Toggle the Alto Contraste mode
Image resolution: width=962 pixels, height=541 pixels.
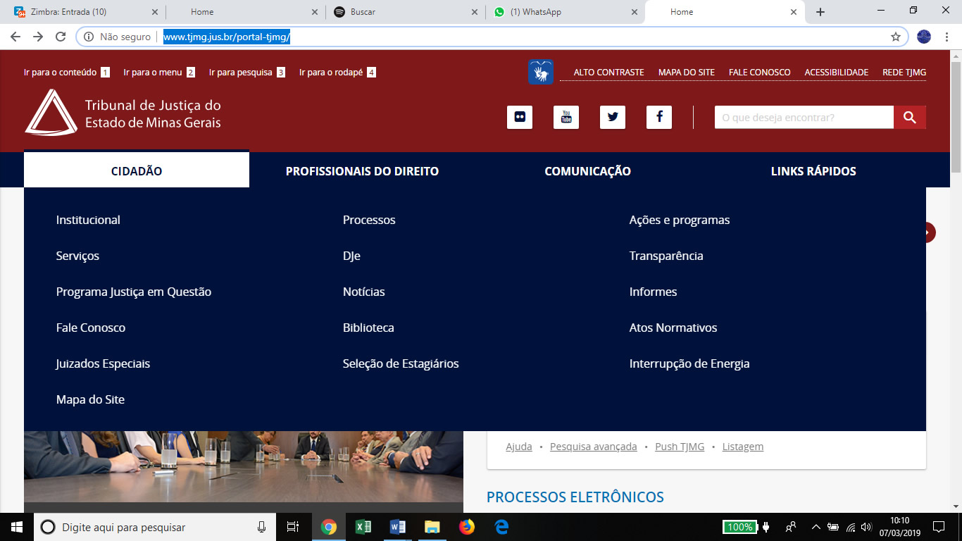[608, 73]
